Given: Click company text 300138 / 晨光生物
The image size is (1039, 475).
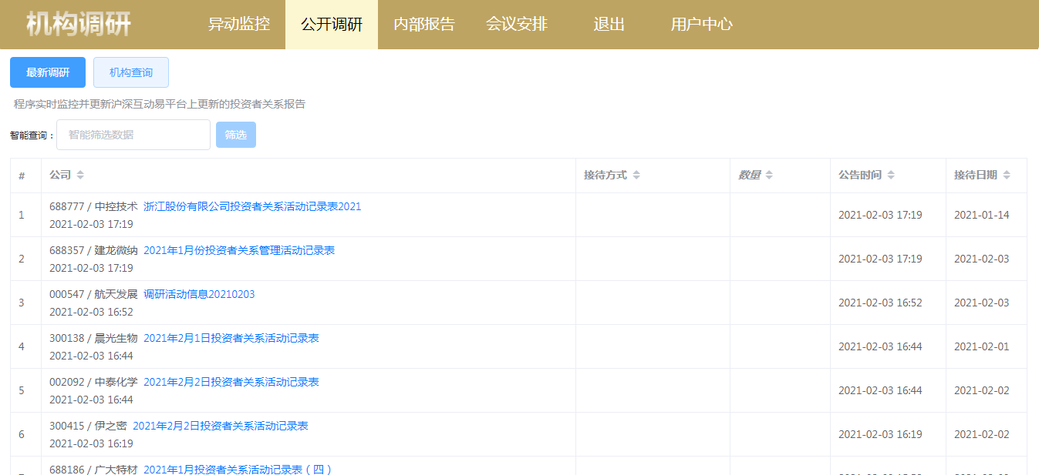Looking at the screenshot, I should coord(93,338).
